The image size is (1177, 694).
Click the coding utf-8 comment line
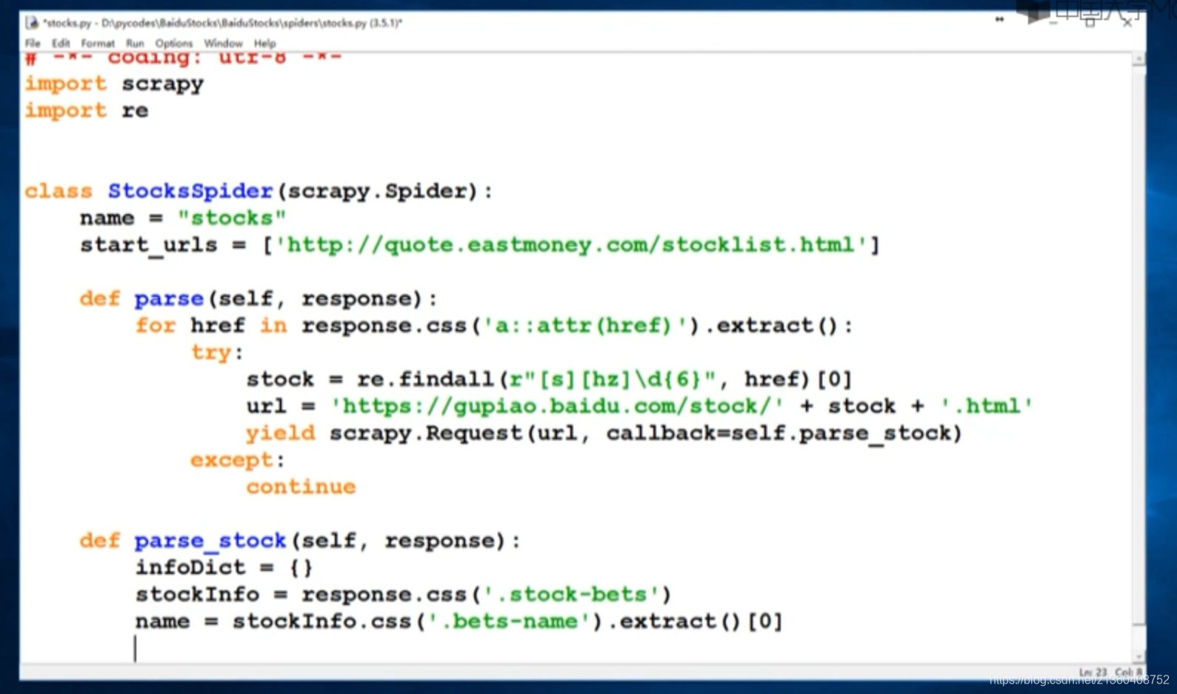pos(184,58)
